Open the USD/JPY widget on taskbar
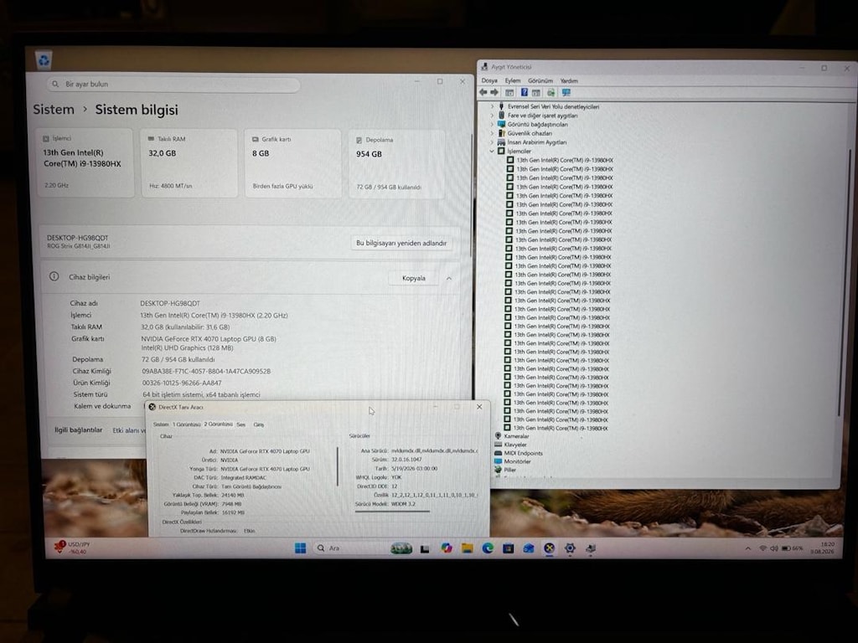The height and width of the screenshot is (643, 858). pyautogui.click(x=71, y=548)
